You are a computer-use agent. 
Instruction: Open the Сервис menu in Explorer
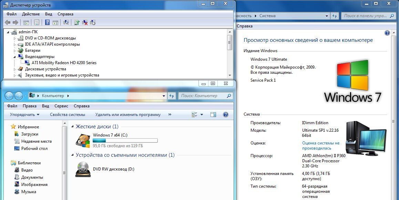coord(61,106)
